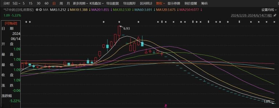279x108 pixels.
Task: Click the [可拖动] draggable panel header
Action: click(10, 23)
